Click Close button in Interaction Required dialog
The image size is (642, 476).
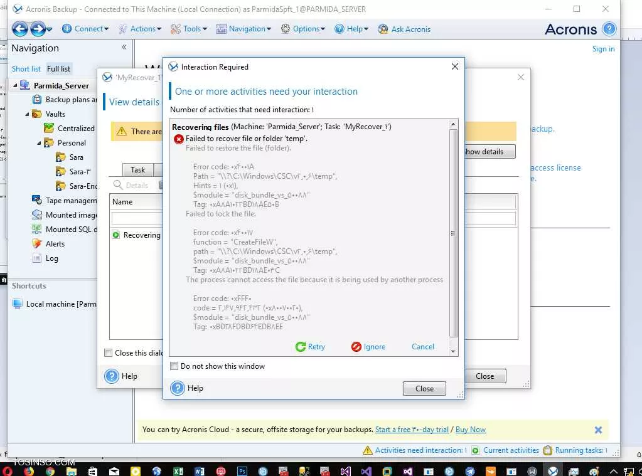[424, 388]
